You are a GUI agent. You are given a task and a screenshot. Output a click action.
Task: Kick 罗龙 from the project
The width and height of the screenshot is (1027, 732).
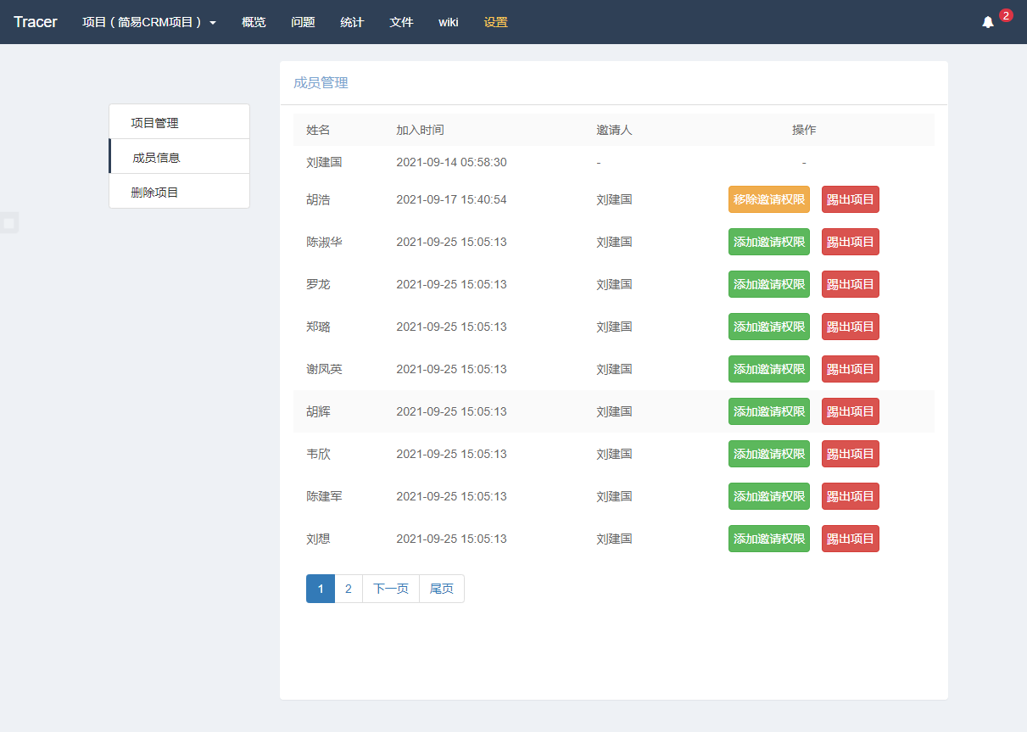pos(849,284)
